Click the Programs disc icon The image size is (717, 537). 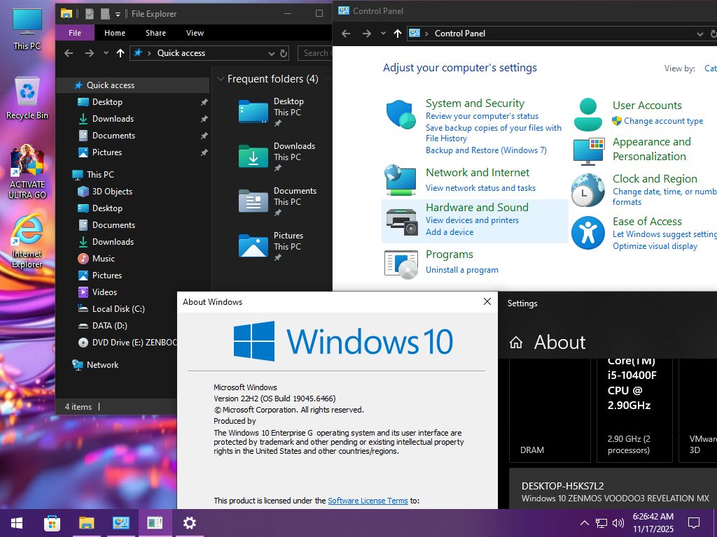pyautogui.click(x=401, y=264)
